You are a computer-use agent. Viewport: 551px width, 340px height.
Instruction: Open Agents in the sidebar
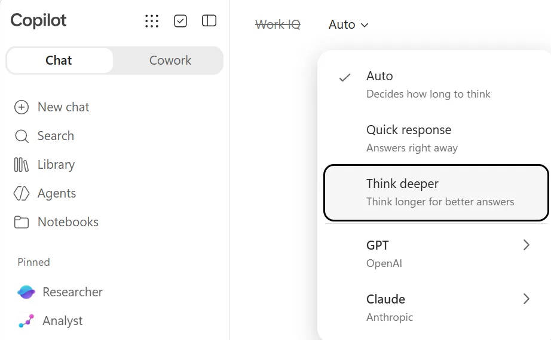45,193
